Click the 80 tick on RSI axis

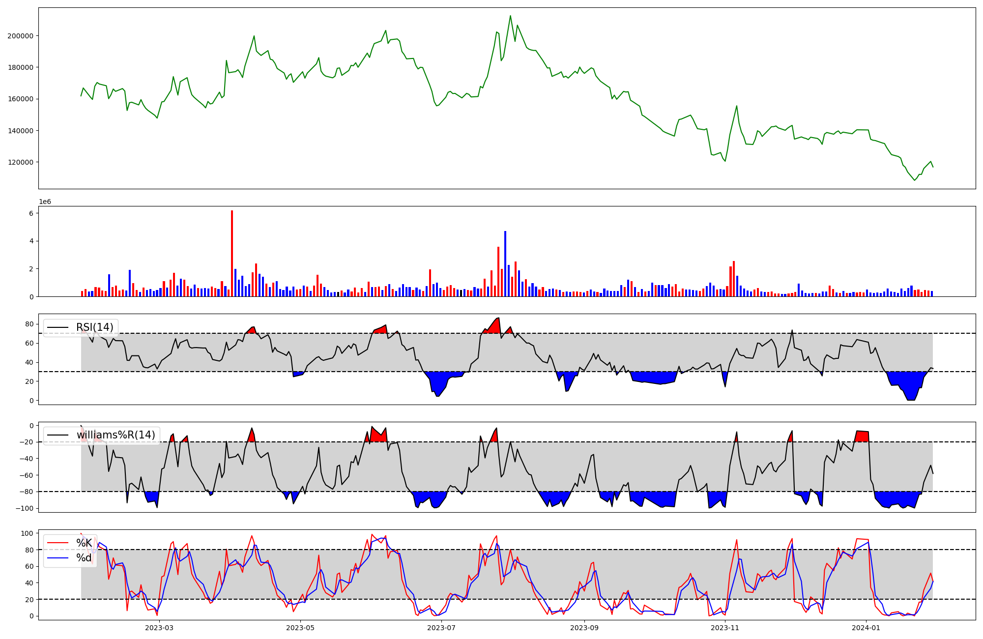point(29,324)
